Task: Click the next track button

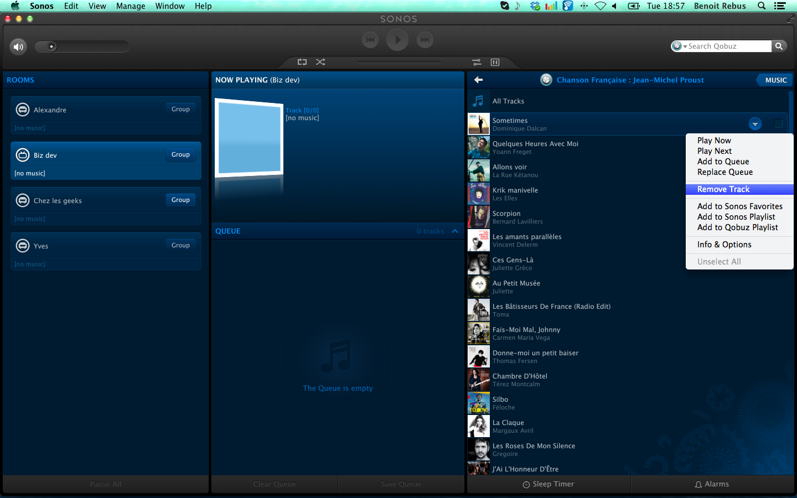Action: (x=425, y=40)
